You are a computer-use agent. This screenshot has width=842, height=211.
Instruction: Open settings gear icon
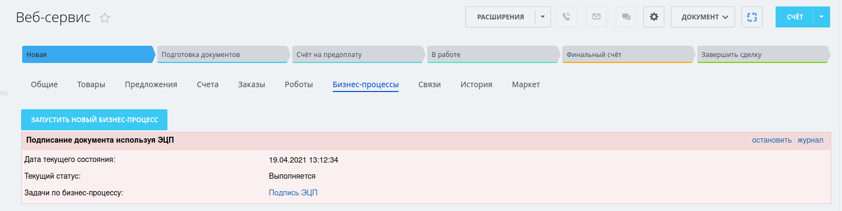[x=654, y=17]
